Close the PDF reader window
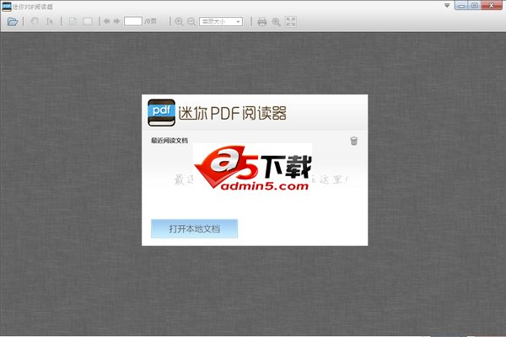 492,6
